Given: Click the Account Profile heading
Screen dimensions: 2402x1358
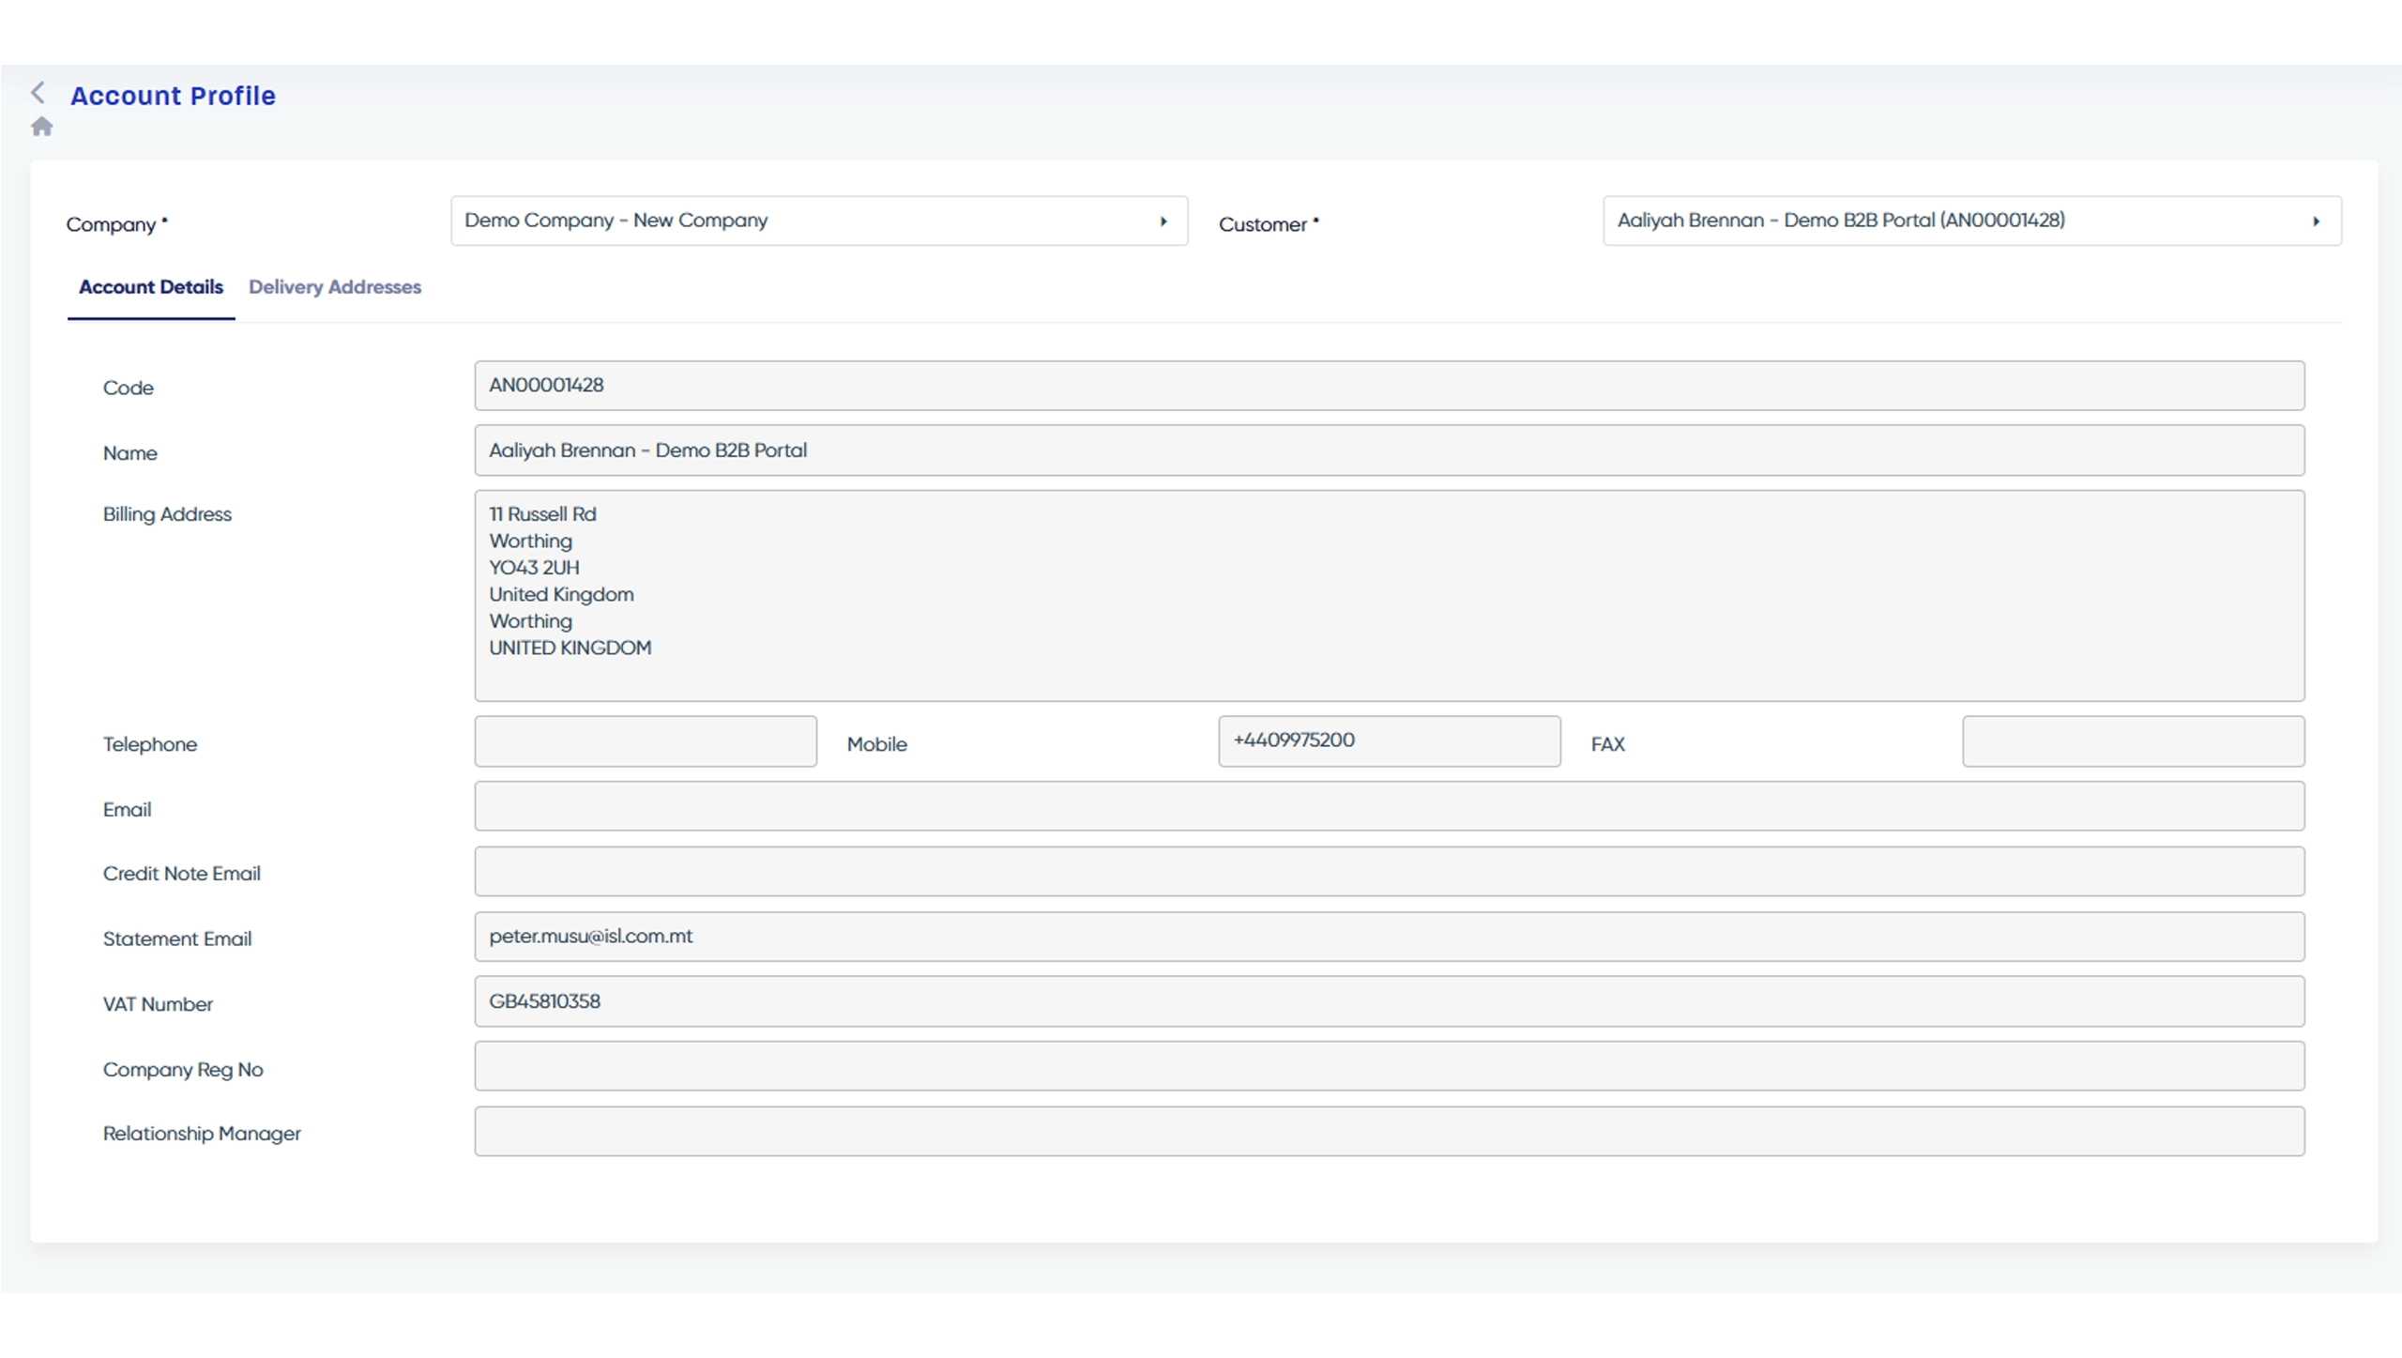Looking at the screenshot, I should [x=173, y=96].
